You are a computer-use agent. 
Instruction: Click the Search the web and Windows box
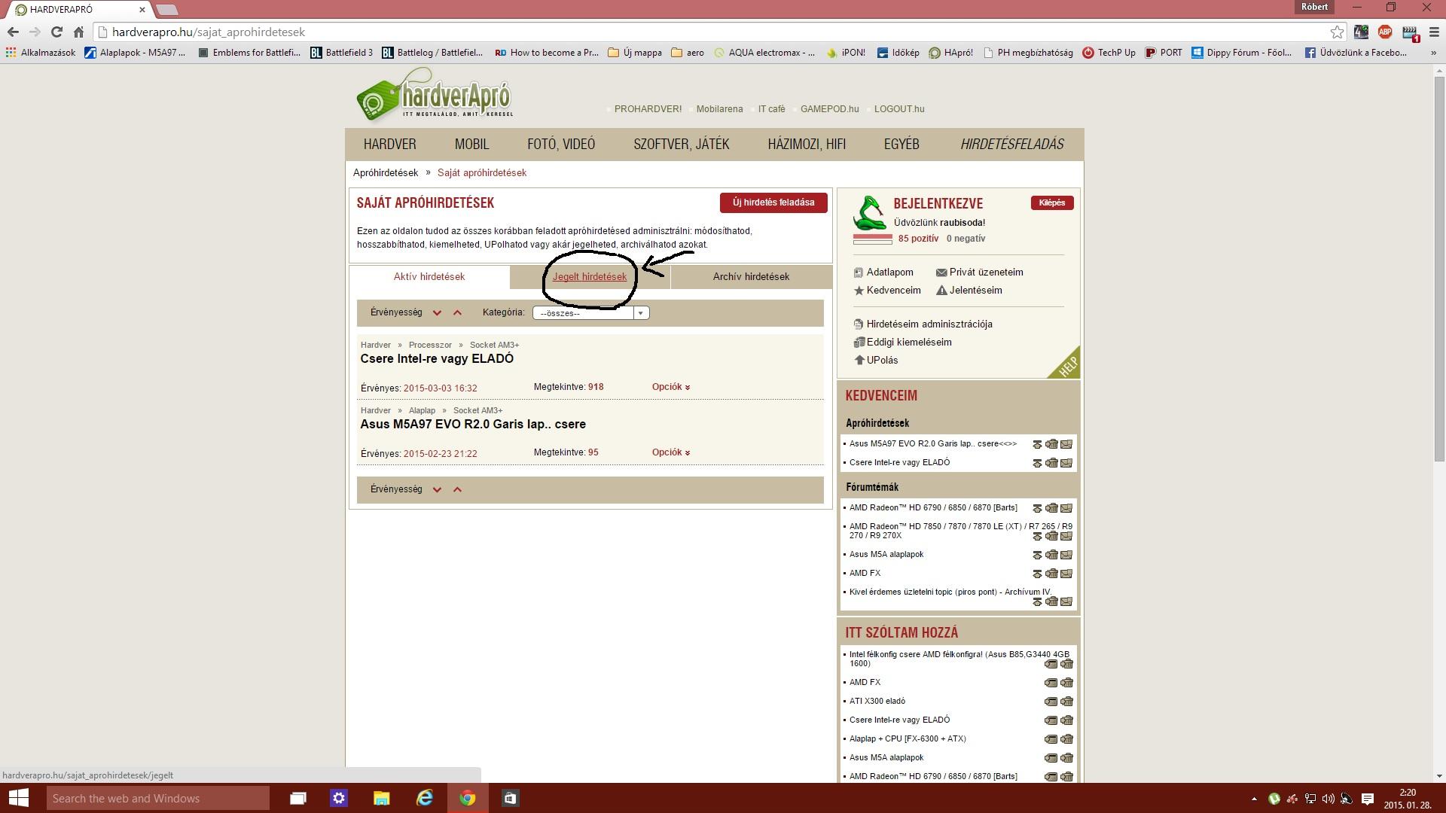pyautogui.click(x=158, y=798)
